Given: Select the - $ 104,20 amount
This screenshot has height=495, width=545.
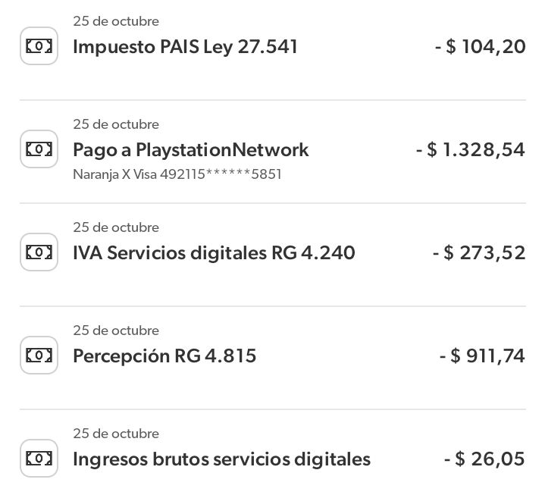Looking at the screenshot, I should (480, 46).
